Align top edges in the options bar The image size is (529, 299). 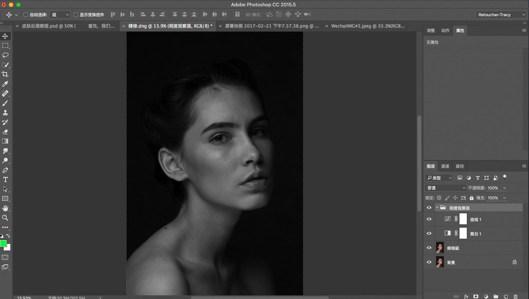[x=113, y=15]
